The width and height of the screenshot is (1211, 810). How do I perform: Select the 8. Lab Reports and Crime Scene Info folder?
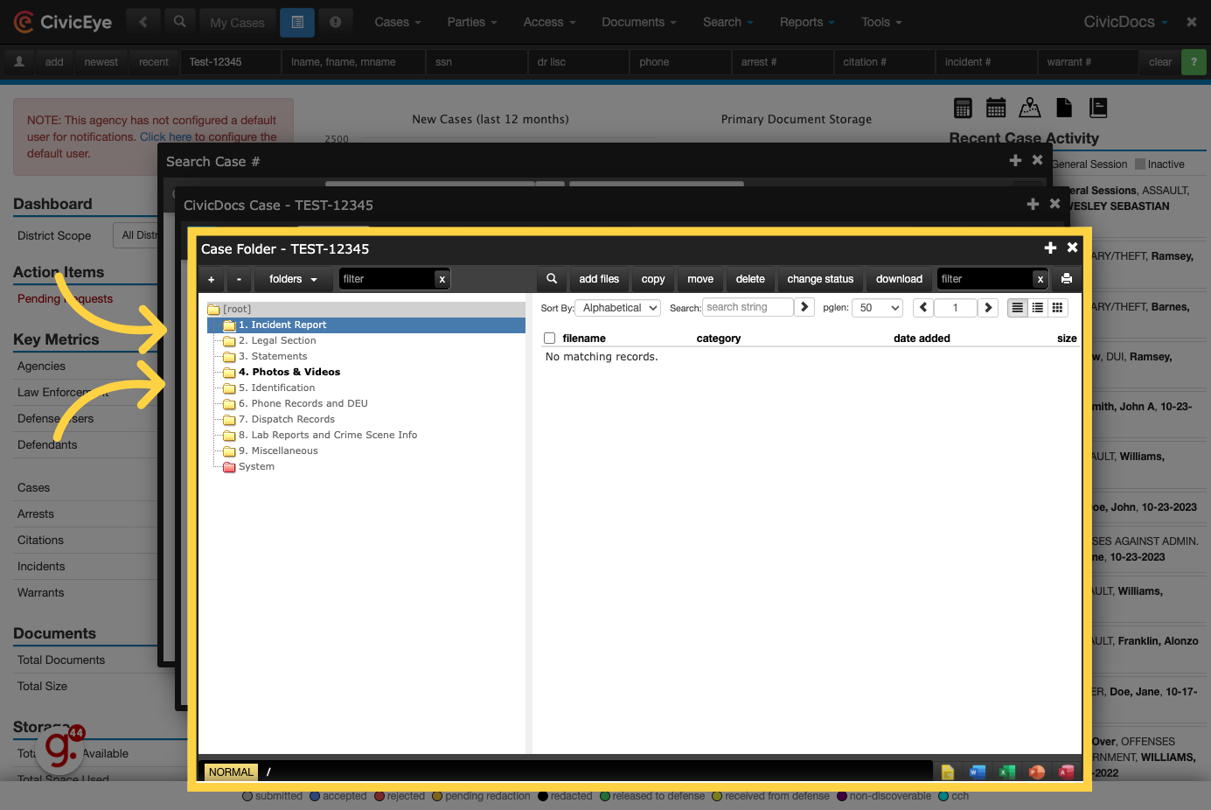pos(328,435)
